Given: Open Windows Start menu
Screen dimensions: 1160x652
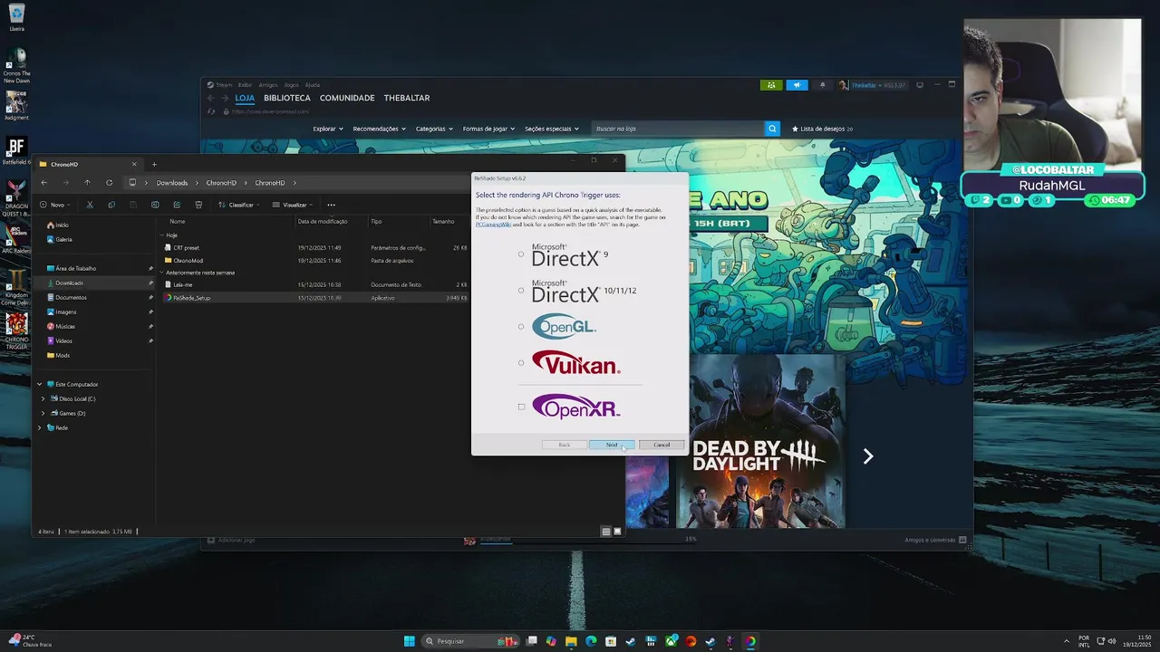Looking at the screenshot, I should point(409,641).
